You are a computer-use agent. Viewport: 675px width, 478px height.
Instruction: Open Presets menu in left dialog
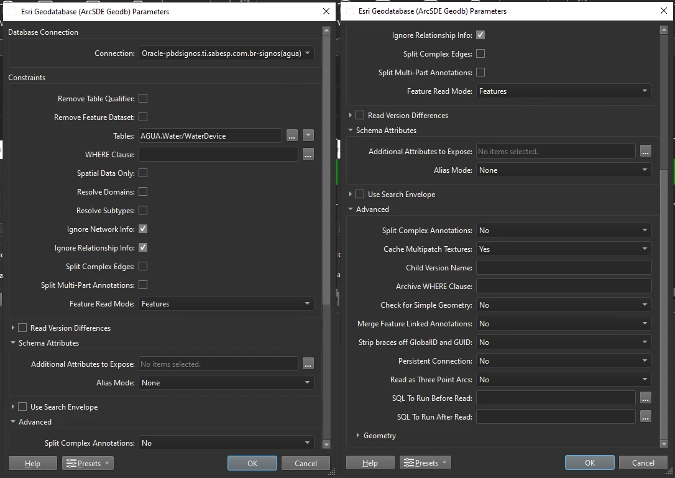point(88,463)
